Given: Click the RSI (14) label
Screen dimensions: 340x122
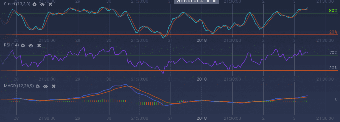Looking at the screenshot, I should pyautogui.click(x=11, y=45).
